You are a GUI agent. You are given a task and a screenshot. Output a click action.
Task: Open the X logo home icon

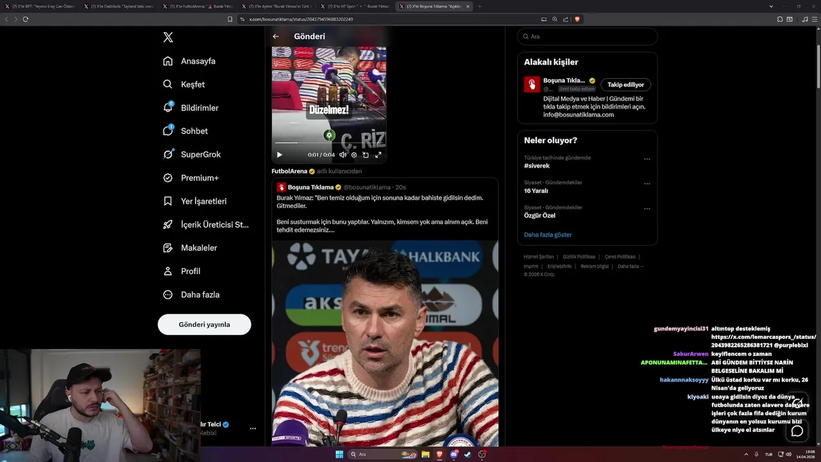click(168, 37)
